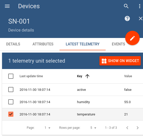Sort by Last update time column
The width and height of the screenshot is (143, 137).
pyautogui.click(x=31, y=76)
